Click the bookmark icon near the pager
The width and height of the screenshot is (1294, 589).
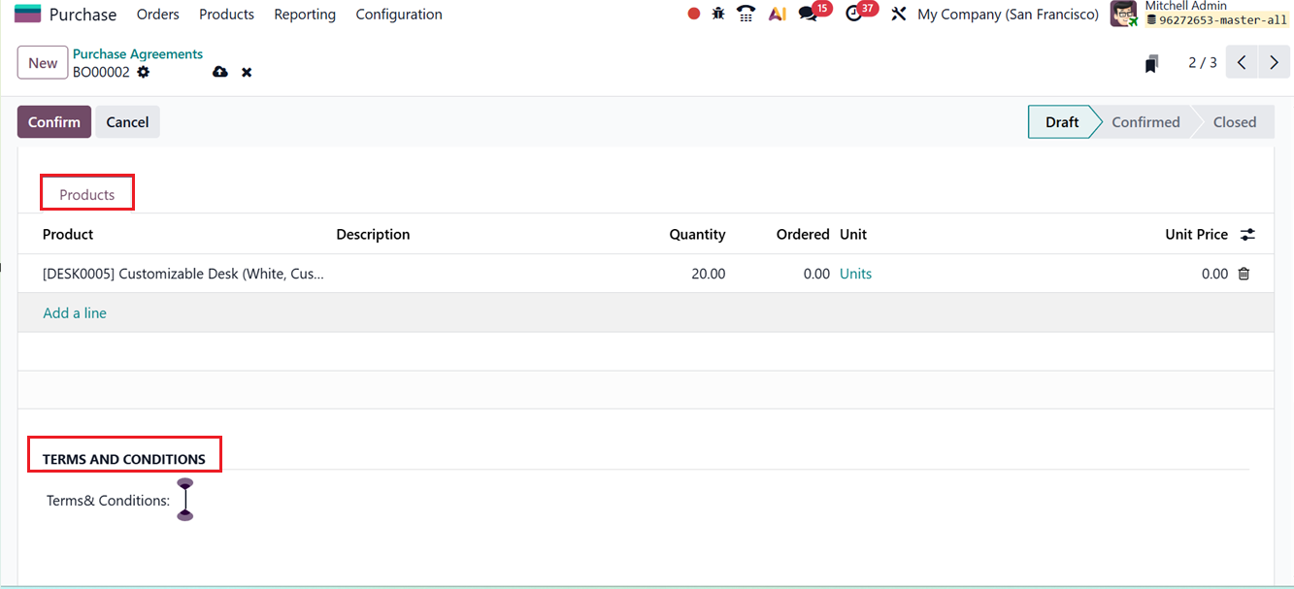click(x=1151, y=63)
